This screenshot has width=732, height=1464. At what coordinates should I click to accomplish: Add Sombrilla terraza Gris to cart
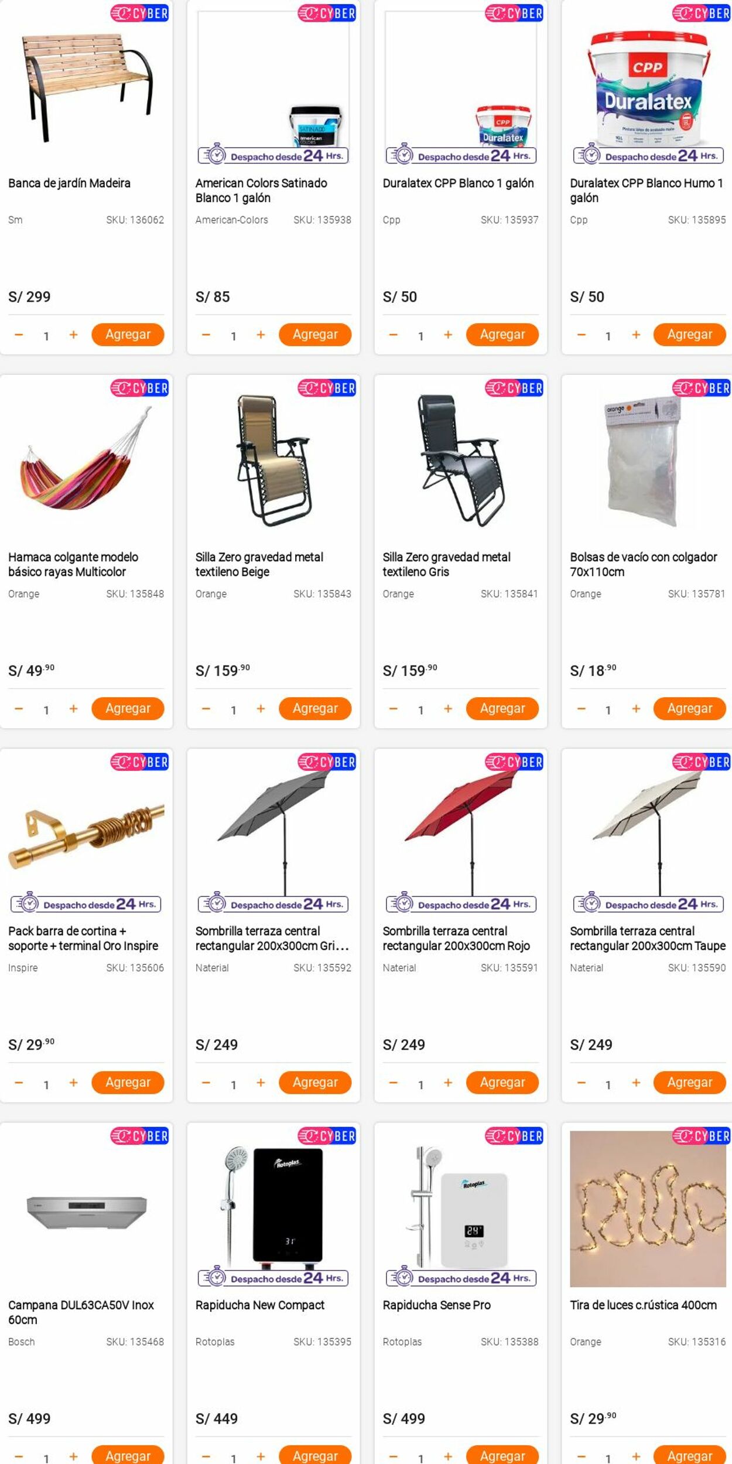pos(315,1082)
